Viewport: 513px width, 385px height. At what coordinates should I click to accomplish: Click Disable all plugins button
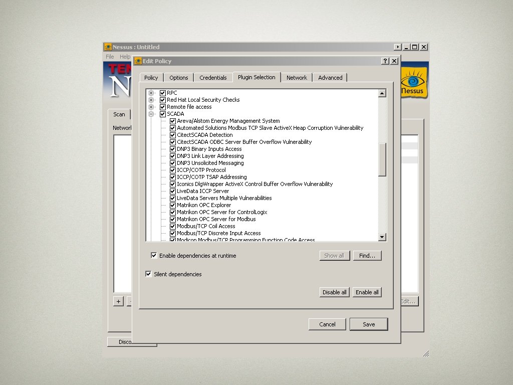[334, 292]
